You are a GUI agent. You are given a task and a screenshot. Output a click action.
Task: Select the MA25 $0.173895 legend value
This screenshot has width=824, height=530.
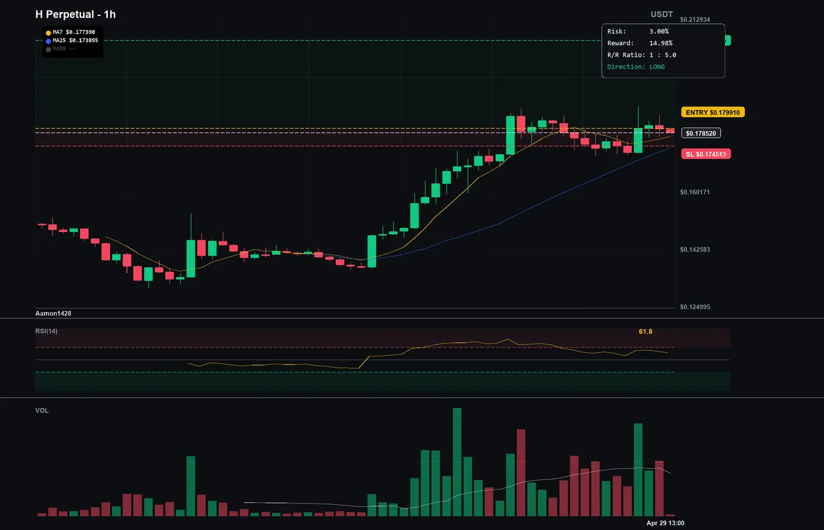[75, 41]
